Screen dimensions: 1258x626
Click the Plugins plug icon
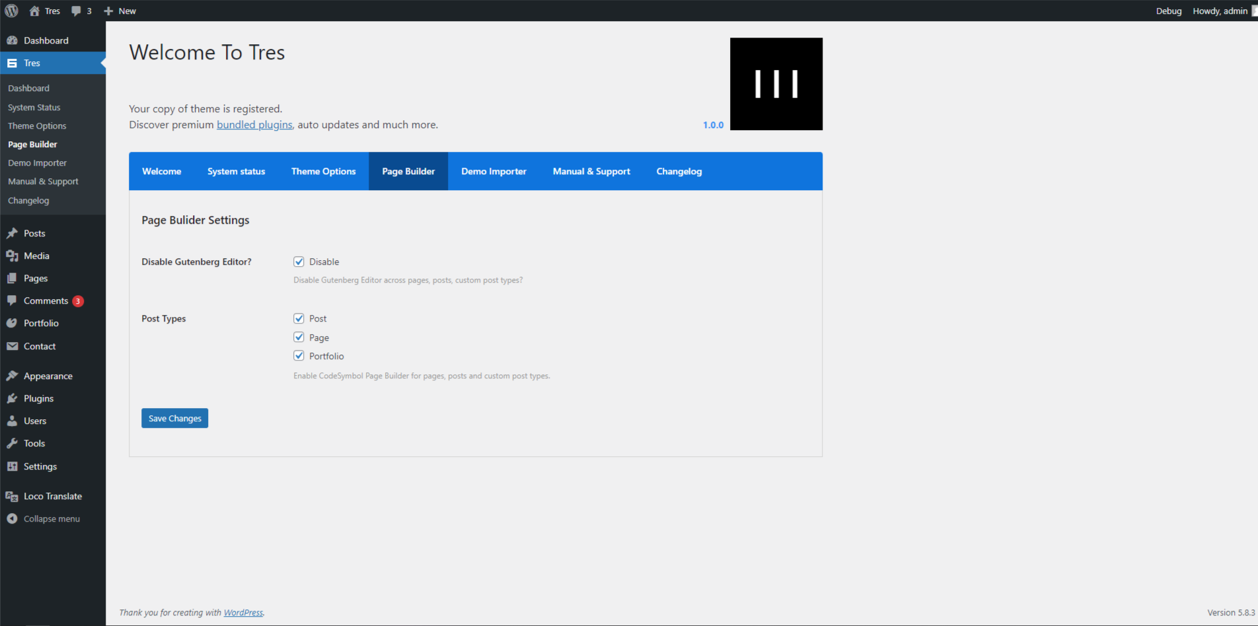pyautogui.click(x=12, y=398)
